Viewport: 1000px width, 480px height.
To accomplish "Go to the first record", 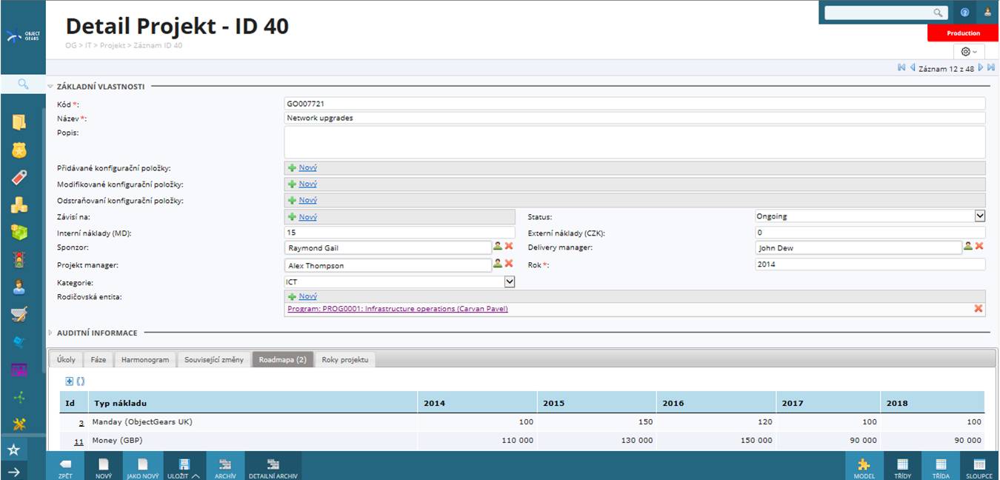I will tap(901, 67).
